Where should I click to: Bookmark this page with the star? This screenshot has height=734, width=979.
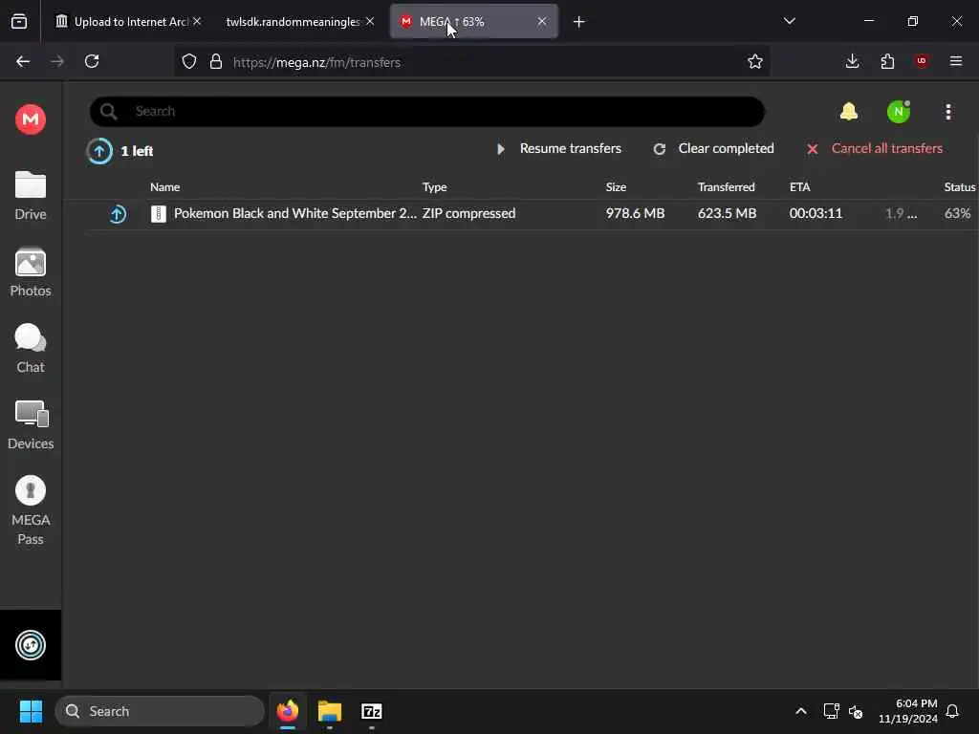(x=755, y=61)
